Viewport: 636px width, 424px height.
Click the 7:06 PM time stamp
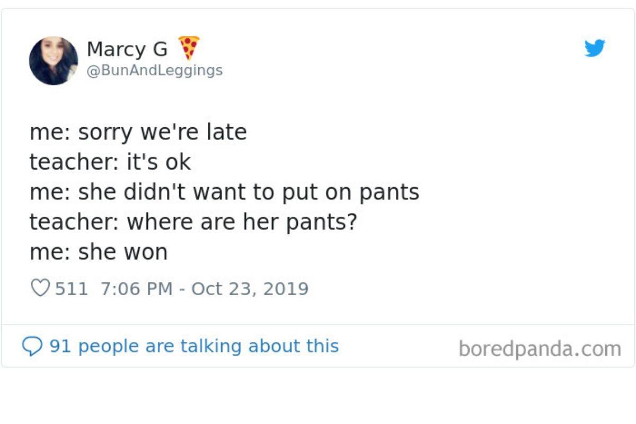point(136,289)
